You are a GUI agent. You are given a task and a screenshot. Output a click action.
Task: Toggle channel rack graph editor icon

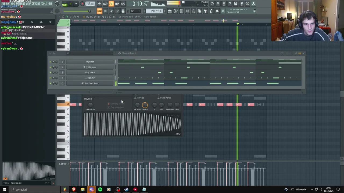[x=296, y=53]
